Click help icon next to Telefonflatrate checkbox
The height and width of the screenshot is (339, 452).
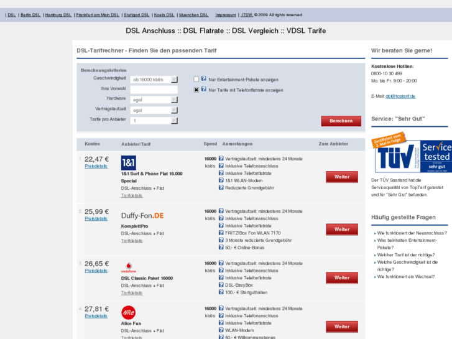coord(204,89)
